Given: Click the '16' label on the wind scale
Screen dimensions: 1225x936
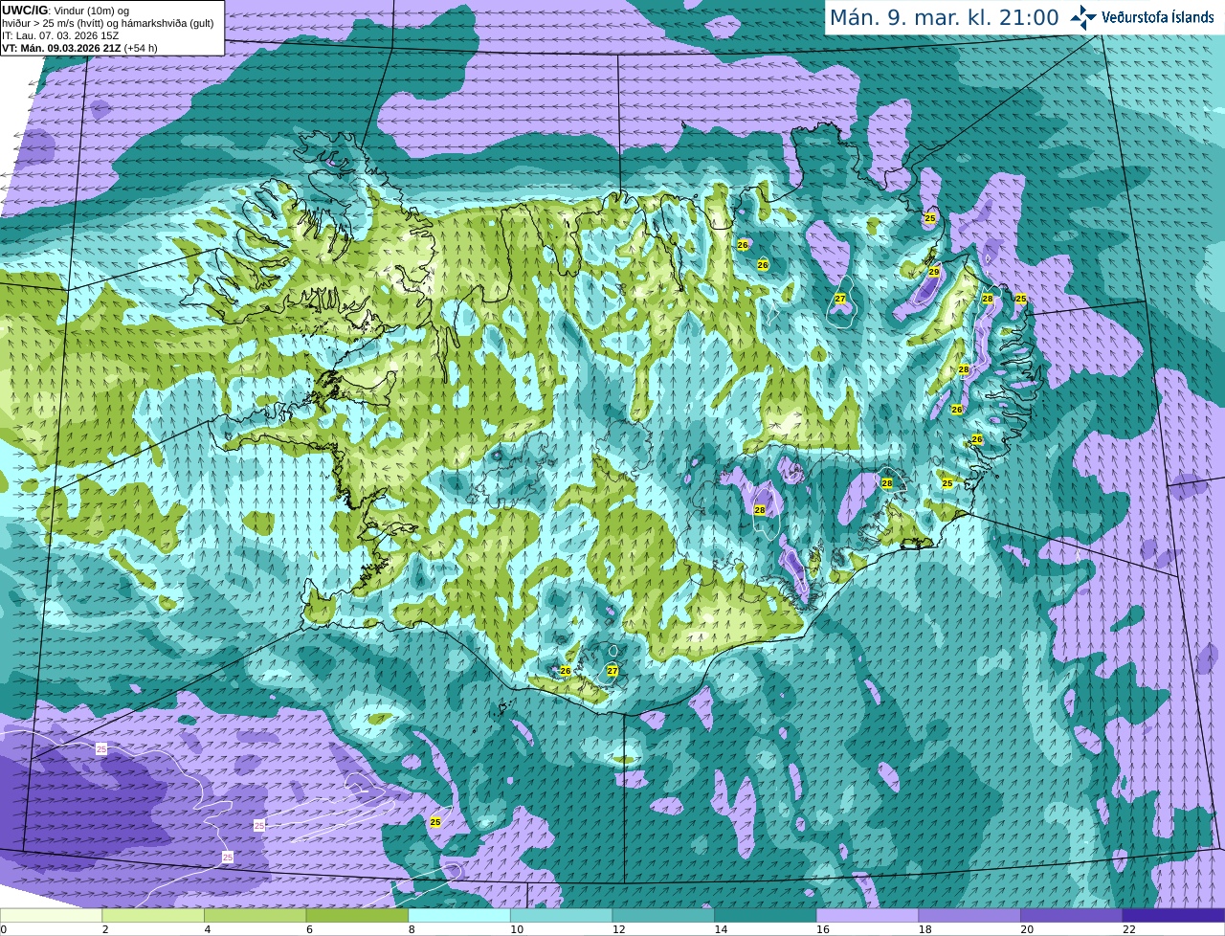Looking at the screenshot, I should (823, 929).
